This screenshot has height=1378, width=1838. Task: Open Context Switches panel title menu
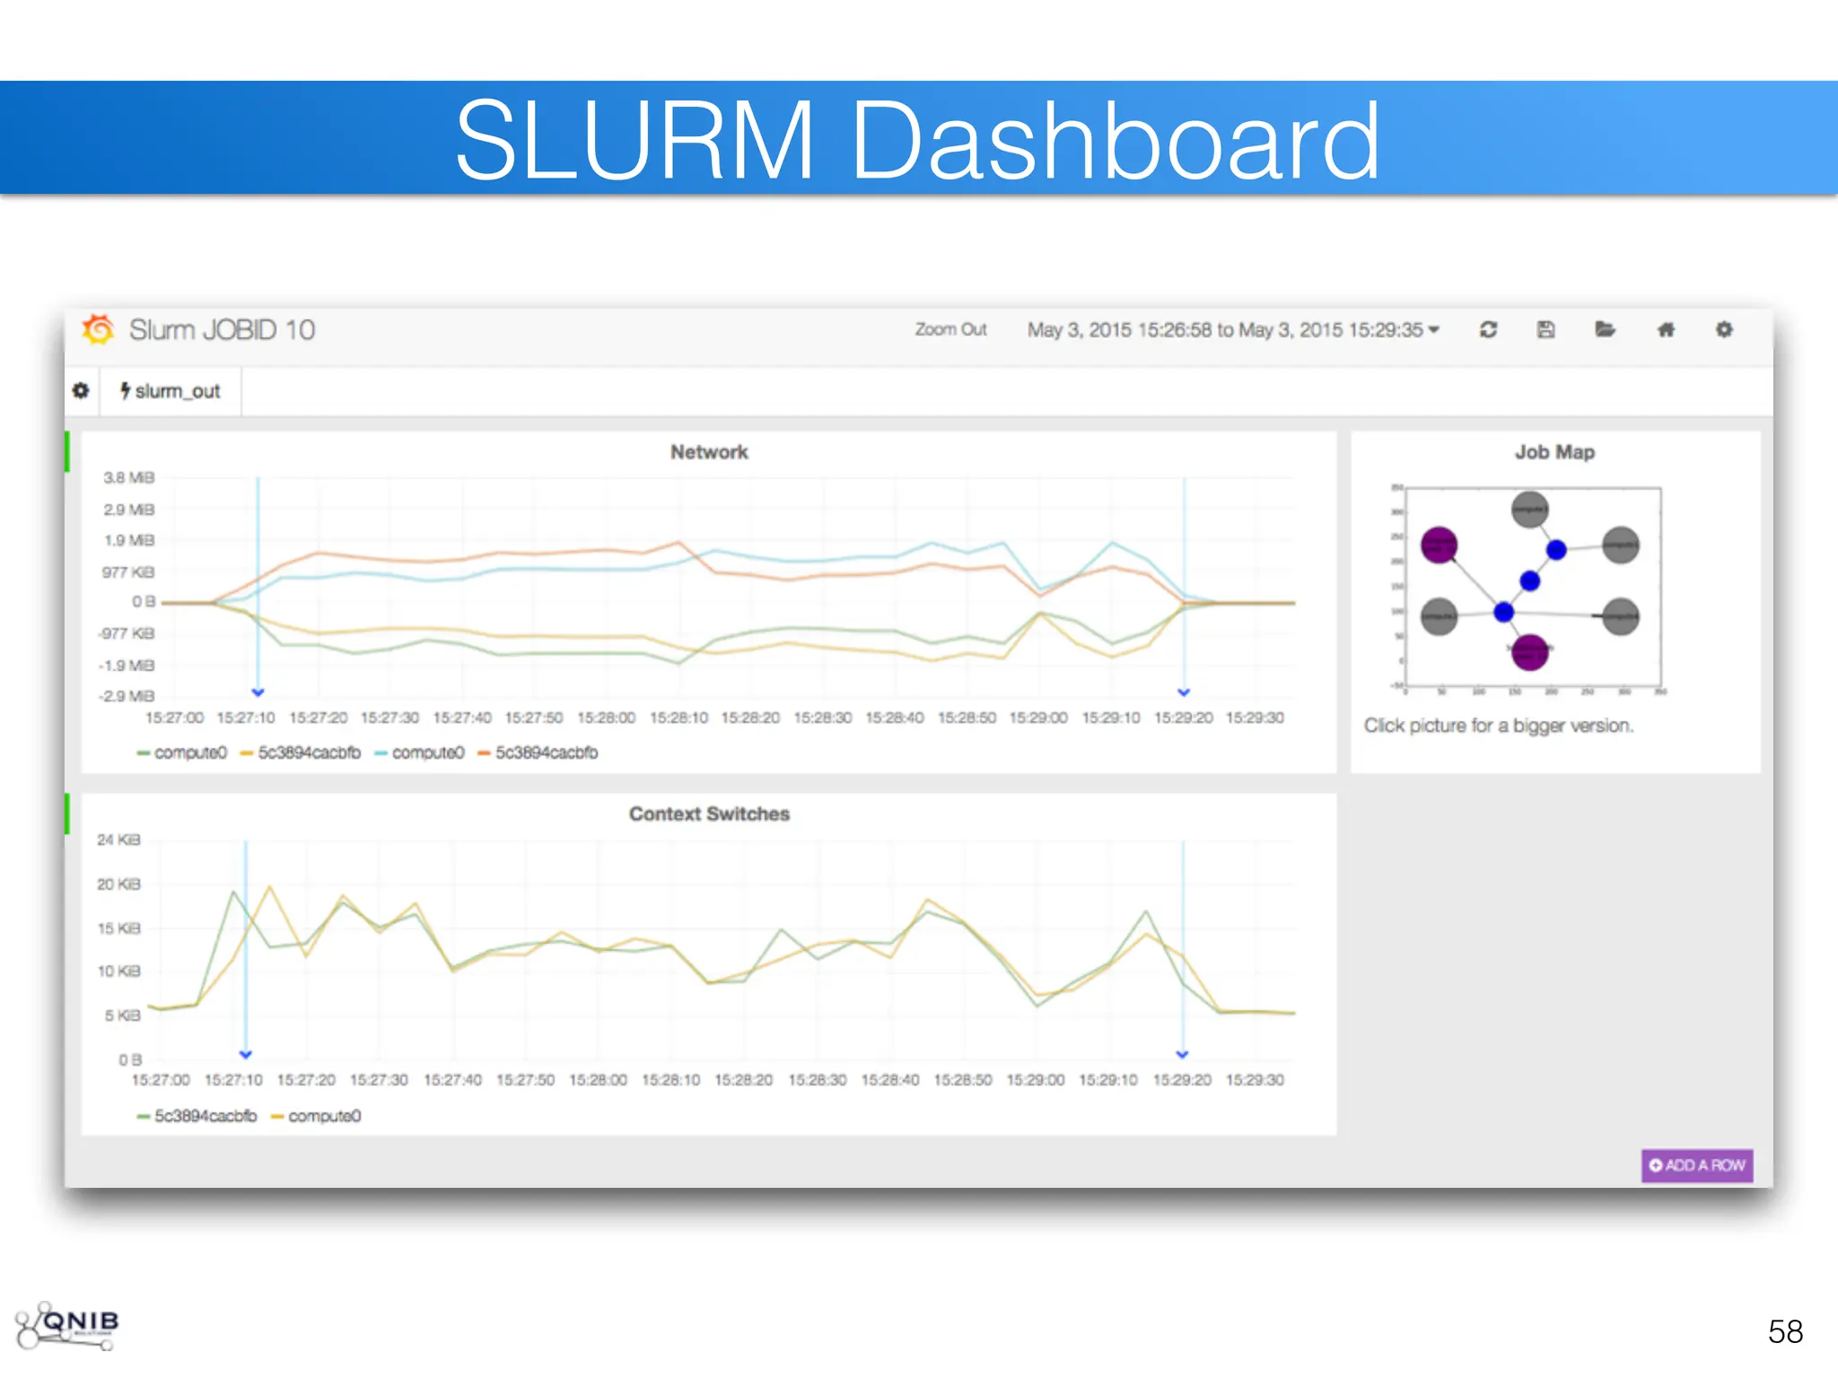(709, 814)
